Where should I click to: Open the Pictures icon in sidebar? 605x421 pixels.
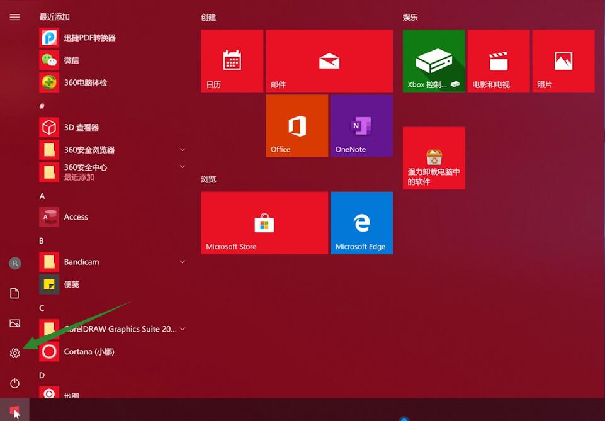coord(14,323)
